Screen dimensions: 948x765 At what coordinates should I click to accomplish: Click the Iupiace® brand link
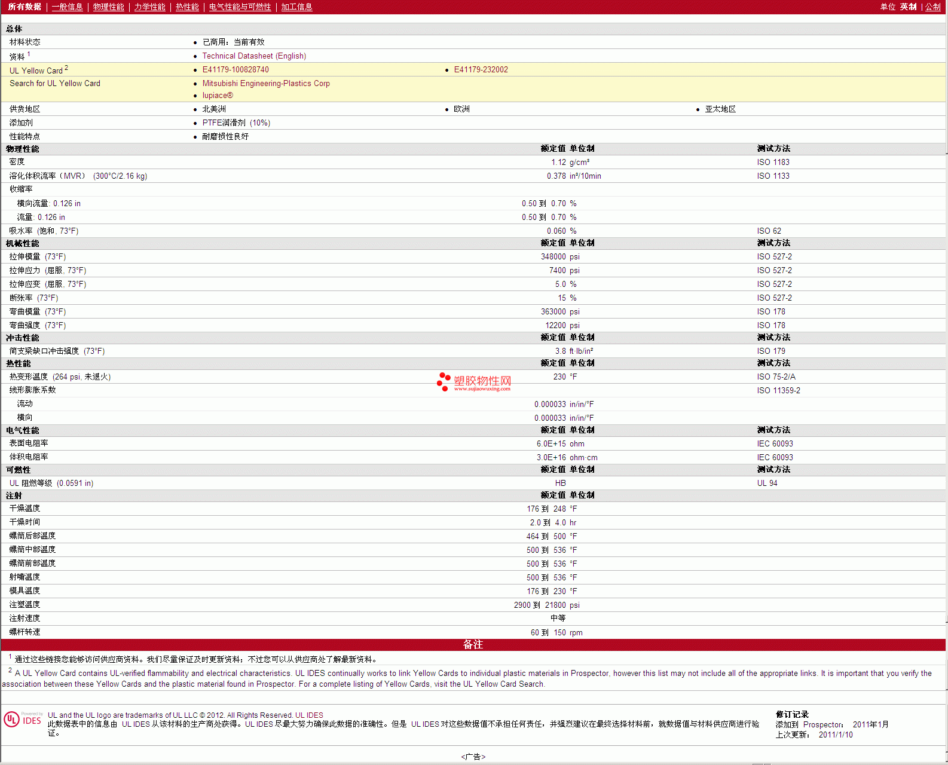218,96
